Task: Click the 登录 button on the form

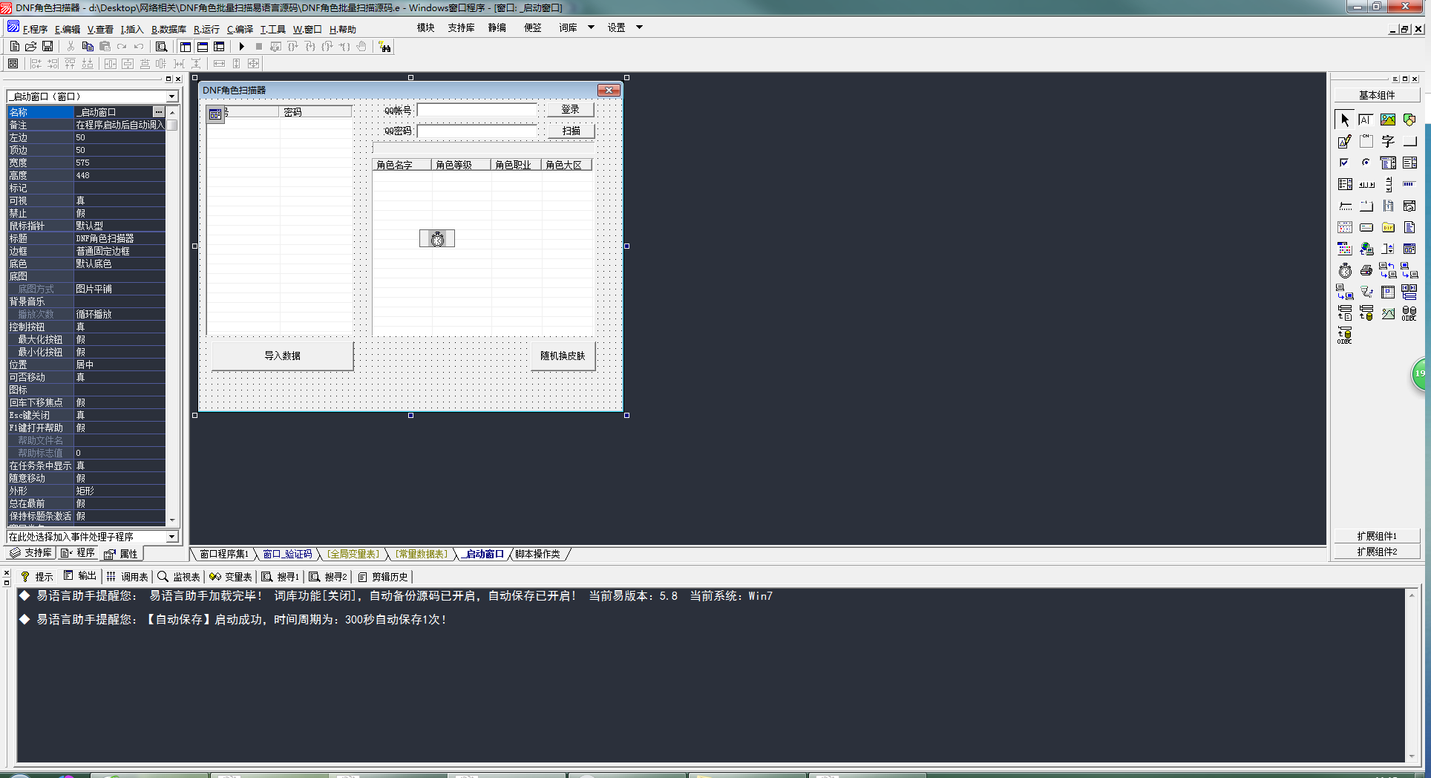Action: (570, 109)
